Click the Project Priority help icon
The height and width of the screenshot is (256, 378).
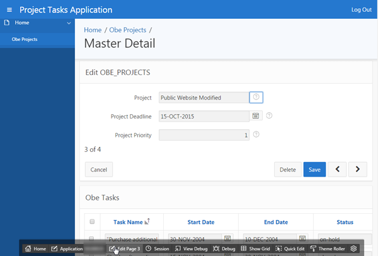[256, 134]
